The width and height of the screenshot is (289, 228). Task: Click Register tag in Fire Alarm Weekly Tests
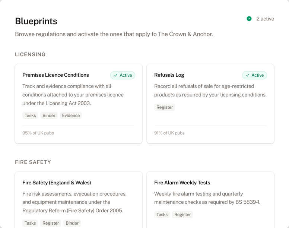tap(182, 215)
